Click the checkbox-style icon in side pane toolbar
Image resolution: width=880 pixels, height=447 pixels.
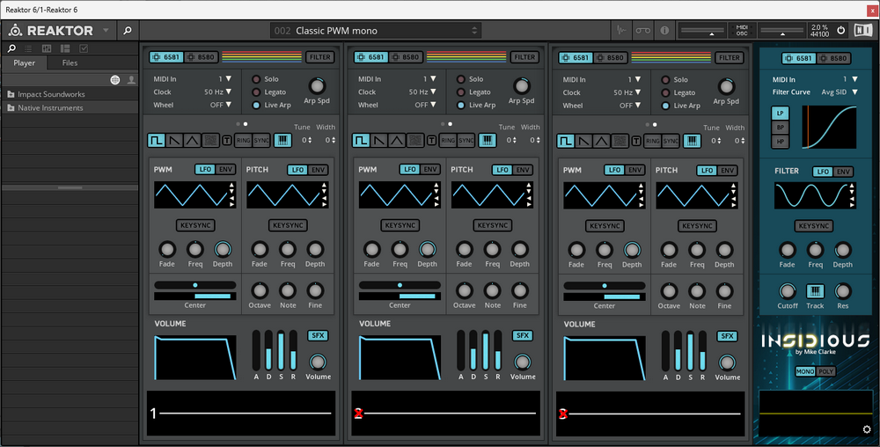tap(84, 48)
